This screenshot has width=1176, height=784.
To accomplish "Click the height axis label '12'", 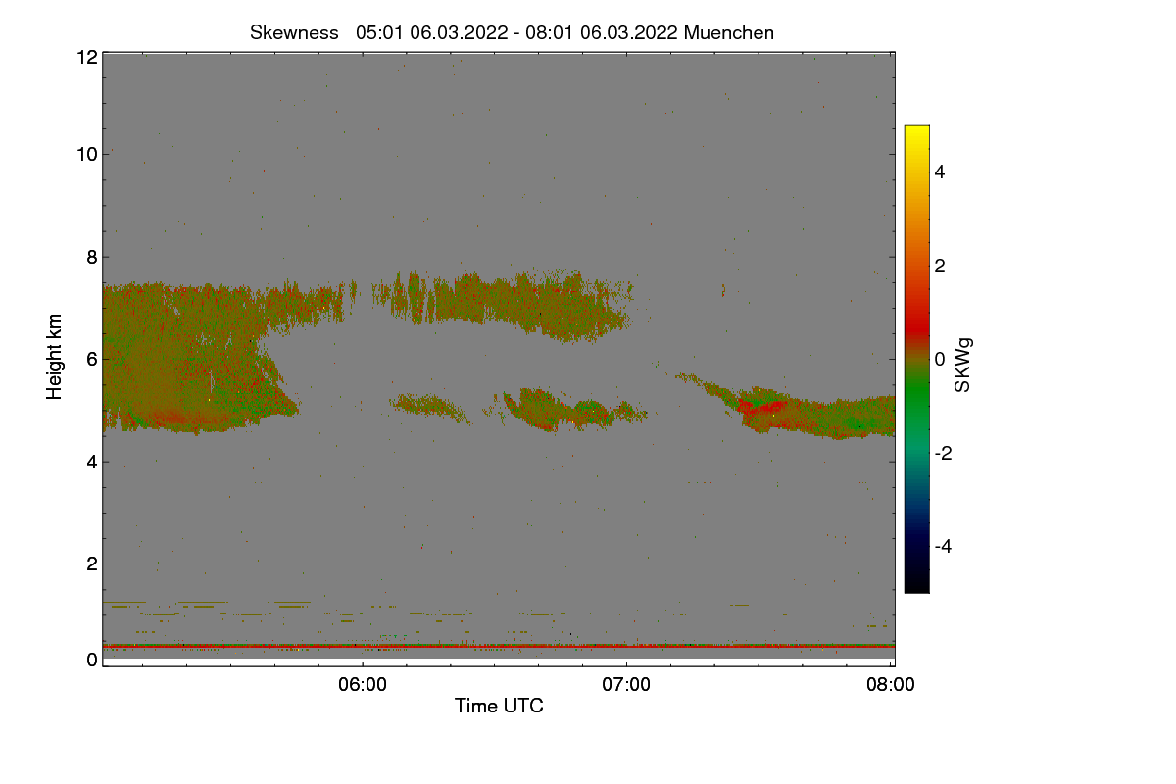I will click(x=86, y=57).
